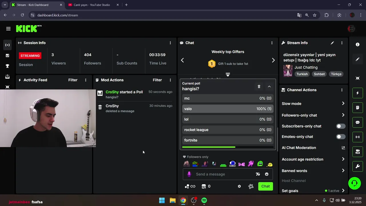
Task: Click the inbox tray icon in left sidebar
Action: click(x=7, y=76)
